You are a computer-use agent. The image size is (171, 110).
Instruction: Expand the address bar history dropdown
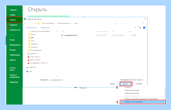pyautogui.click(x=113, y=23)
